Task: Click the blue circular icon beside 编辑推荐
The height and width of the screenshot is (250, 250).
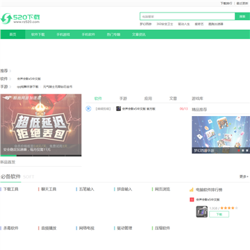Action: click(x=88, y=108)
